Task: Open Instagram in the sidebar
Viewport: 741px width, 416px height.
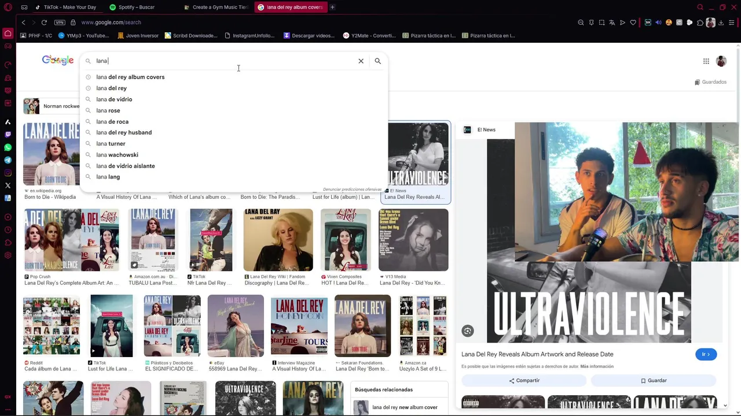Action: pyautogui.click(x=8, y=173)
